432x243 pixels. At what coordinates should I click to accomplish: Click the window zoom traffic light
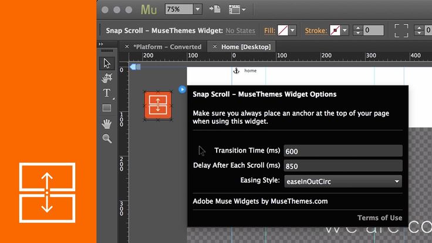pyautogui.click(x=129, y=10)
